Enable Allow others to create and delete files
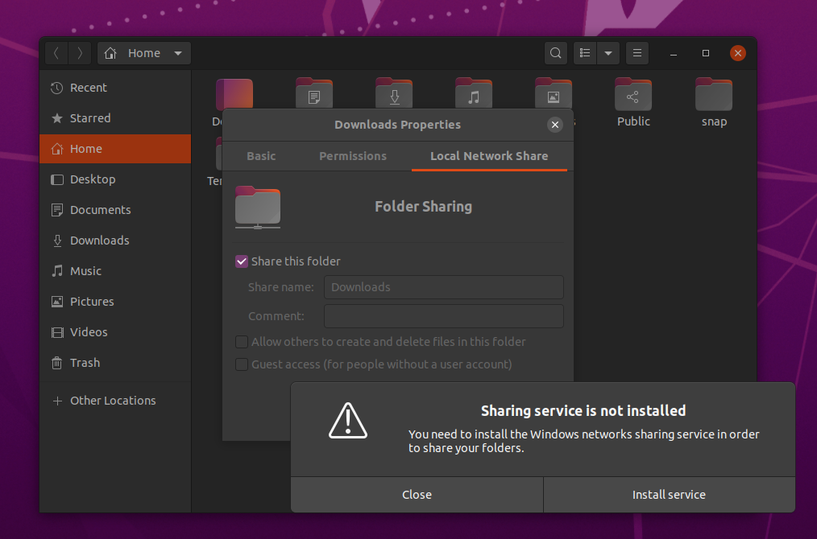Viewport: 817px width, 539px height. click(242, 342)
